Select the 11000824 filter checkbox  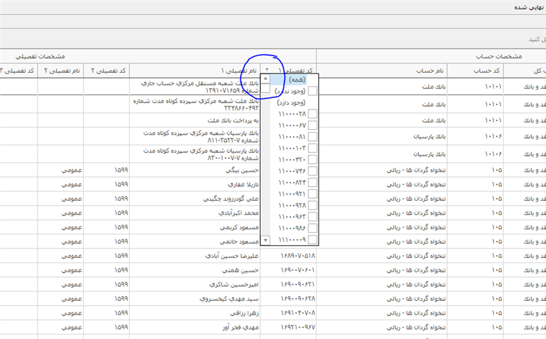pos(313,183)
